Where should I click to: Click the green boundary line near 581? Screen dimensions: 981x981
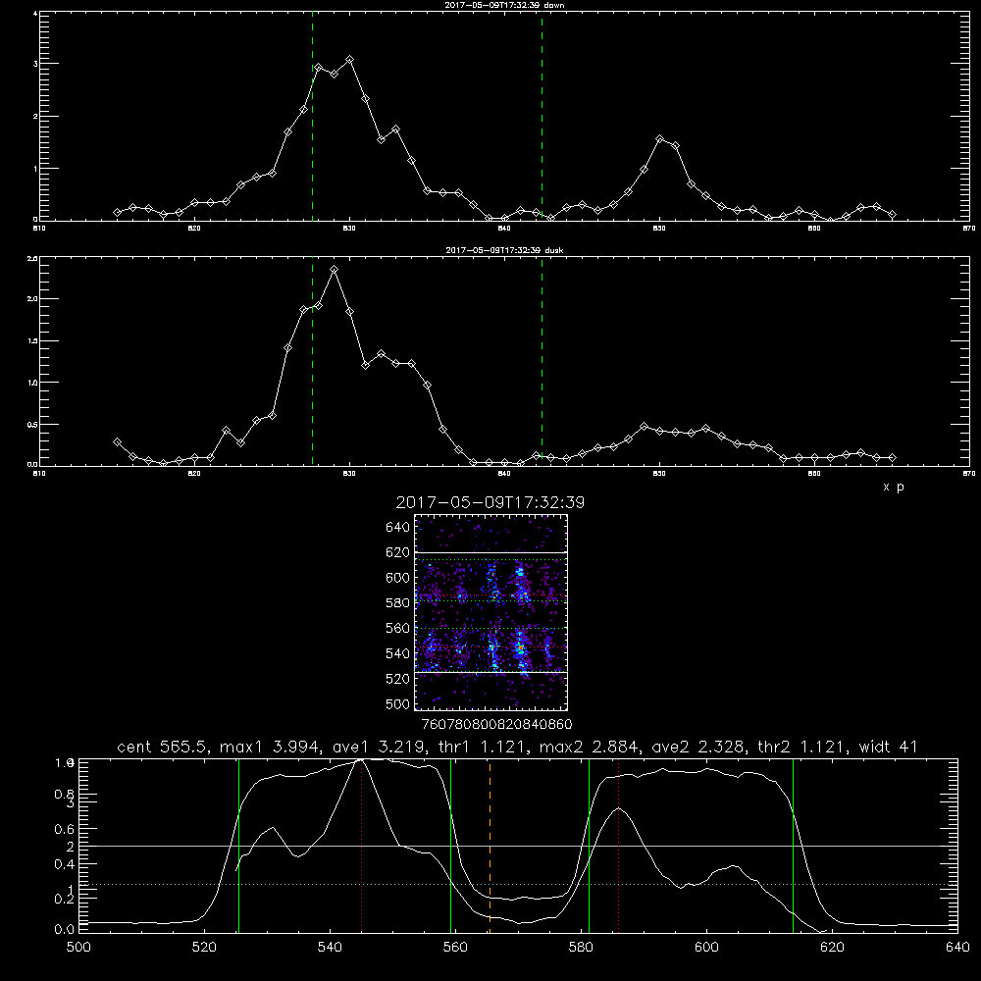(590, 846)
